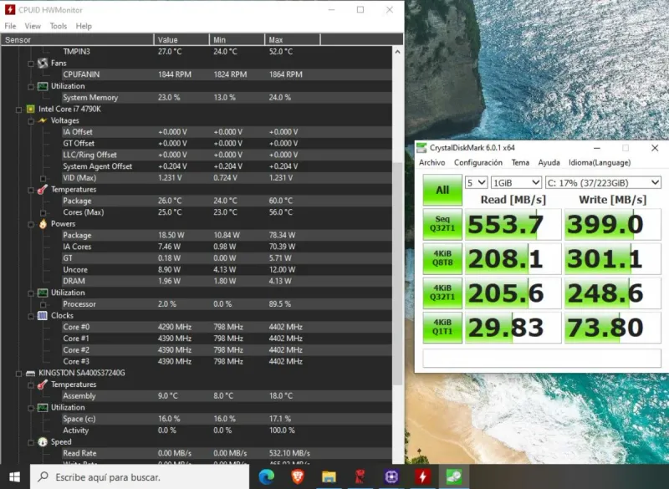Open File Explorer from the taskbar
Viewport: 669px width, 489px height.
click(329, 476)
